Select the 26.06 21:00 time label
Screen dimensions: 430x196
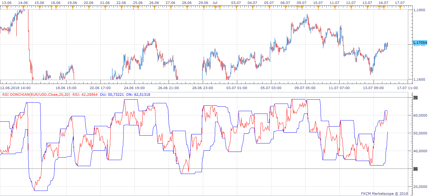pyautogui.click(x=169, y=88)
